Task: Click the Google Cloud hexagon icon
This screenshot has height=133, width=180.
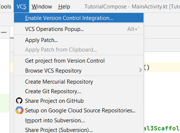Action: [x=19, y=110]
